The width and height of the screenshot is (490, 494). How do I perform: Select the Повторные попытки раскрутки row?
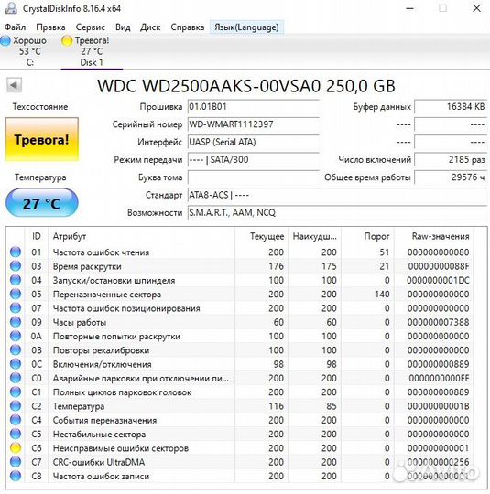(240, 336)
